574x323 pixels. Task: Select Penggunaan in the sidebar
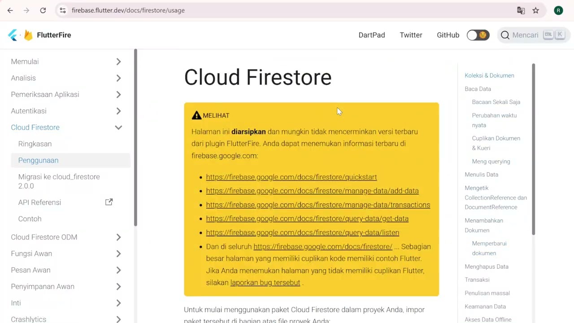[70, 160]
